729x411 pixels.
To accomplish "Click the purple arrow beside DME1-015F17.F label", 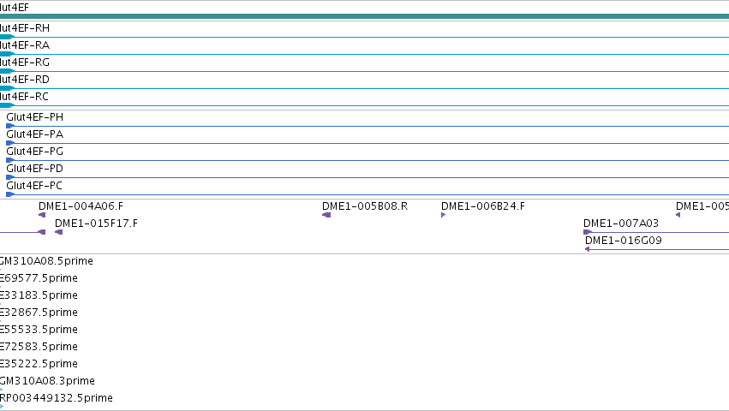I will pos(58,232).
